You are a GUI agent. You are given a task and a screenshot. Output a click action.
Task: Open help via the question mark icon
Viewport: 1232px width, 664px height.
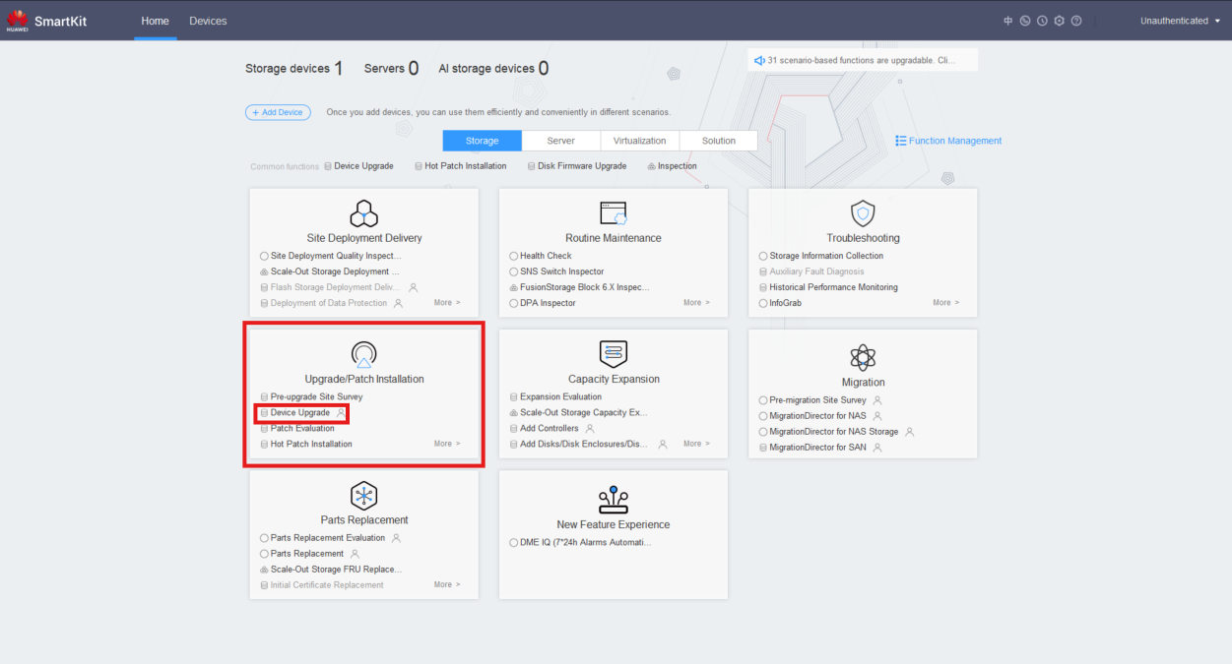click(x=1076, y=21)
